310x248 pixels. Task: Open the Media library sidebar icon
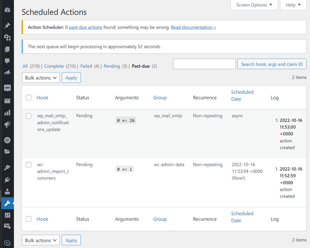(7, 37)
